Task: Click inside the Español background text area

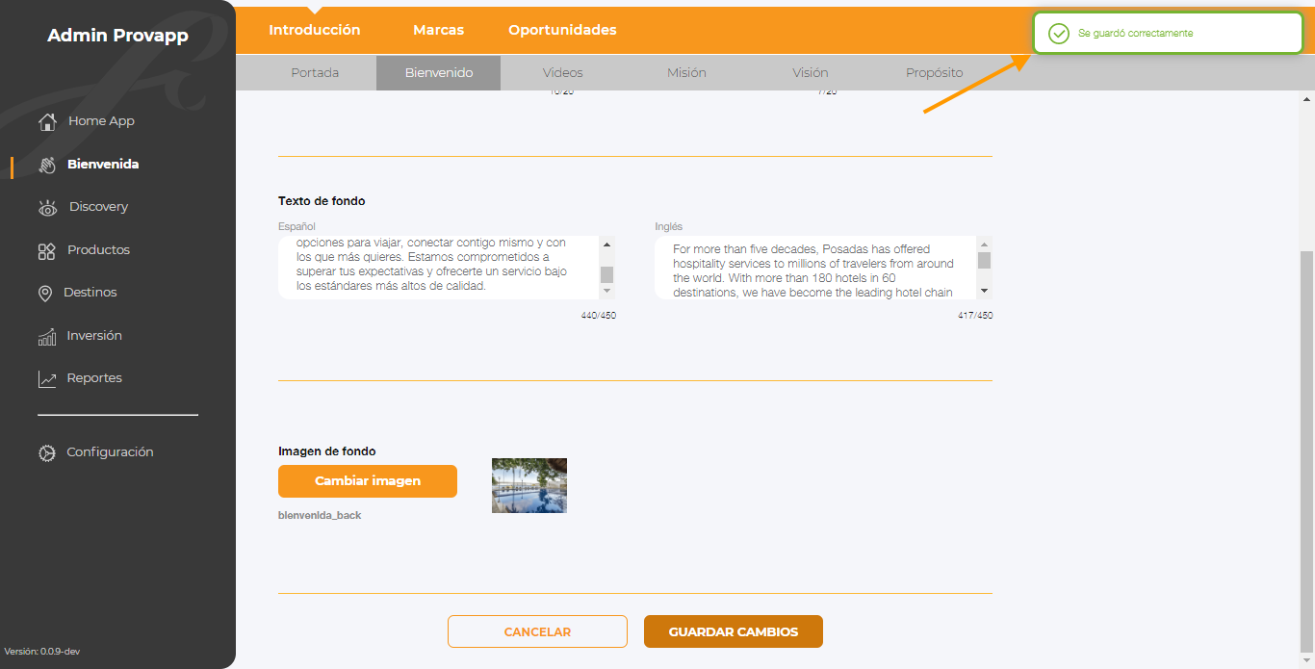Action: tap(438, 267)
